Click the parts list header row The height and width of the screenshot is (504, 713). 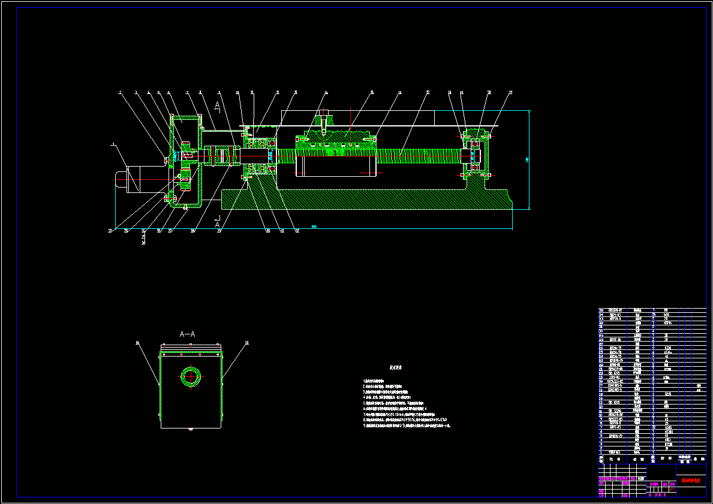(652, 459)
